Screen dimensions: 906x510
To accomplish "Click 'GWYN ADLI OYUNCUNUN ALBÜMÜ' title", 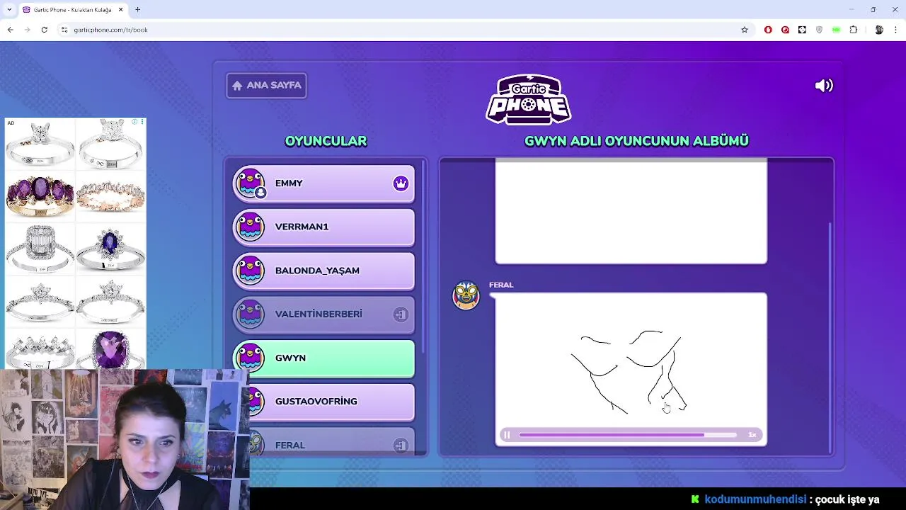I will (x=636, y=141).
